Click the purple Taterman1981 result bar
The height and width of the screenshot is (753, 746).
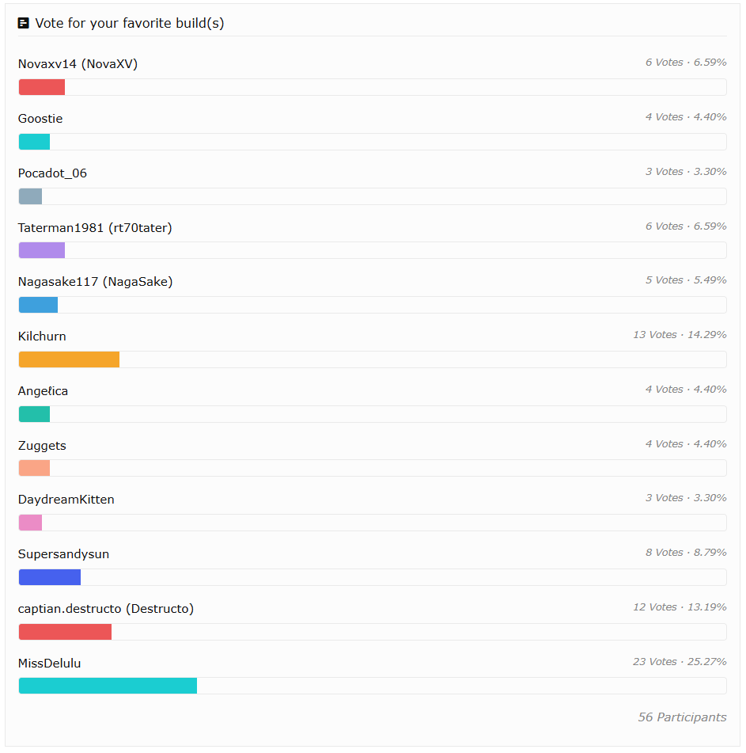[x=42, y=250]
